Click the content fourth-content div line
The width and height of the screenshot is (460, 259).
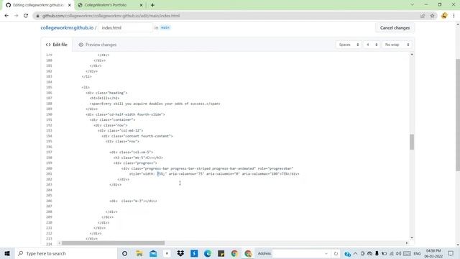(137, 136)
